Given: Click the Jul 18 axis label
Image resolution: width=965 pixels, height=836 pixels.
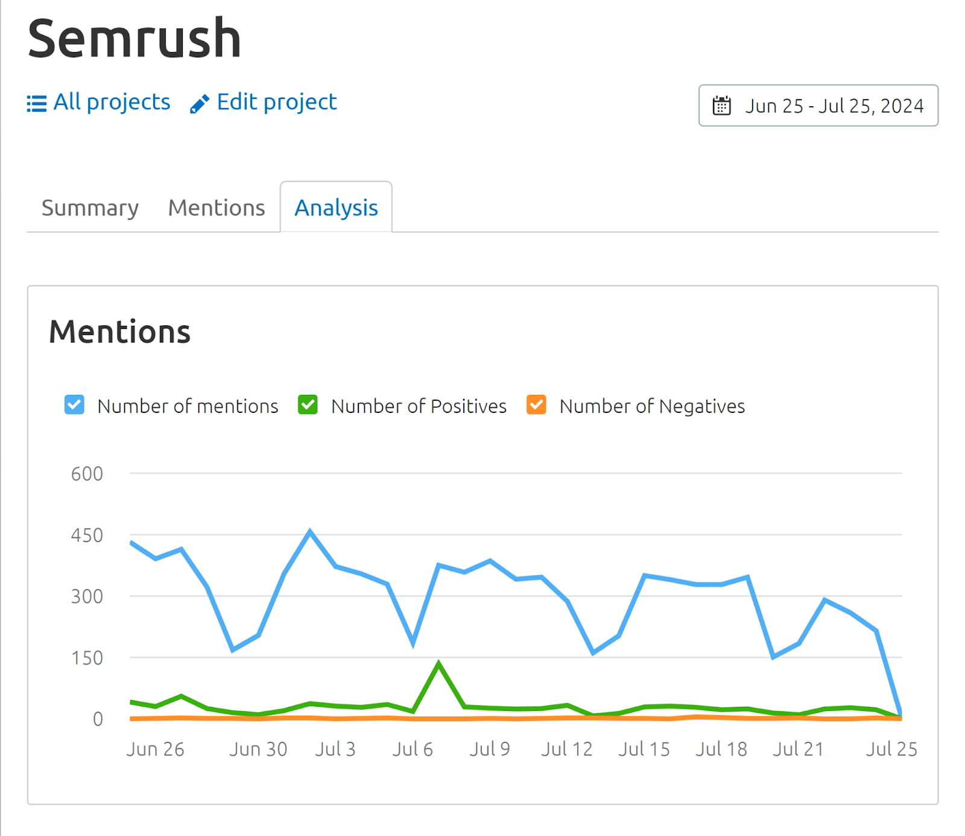Looking at the screenshot, I should [721, 749].
